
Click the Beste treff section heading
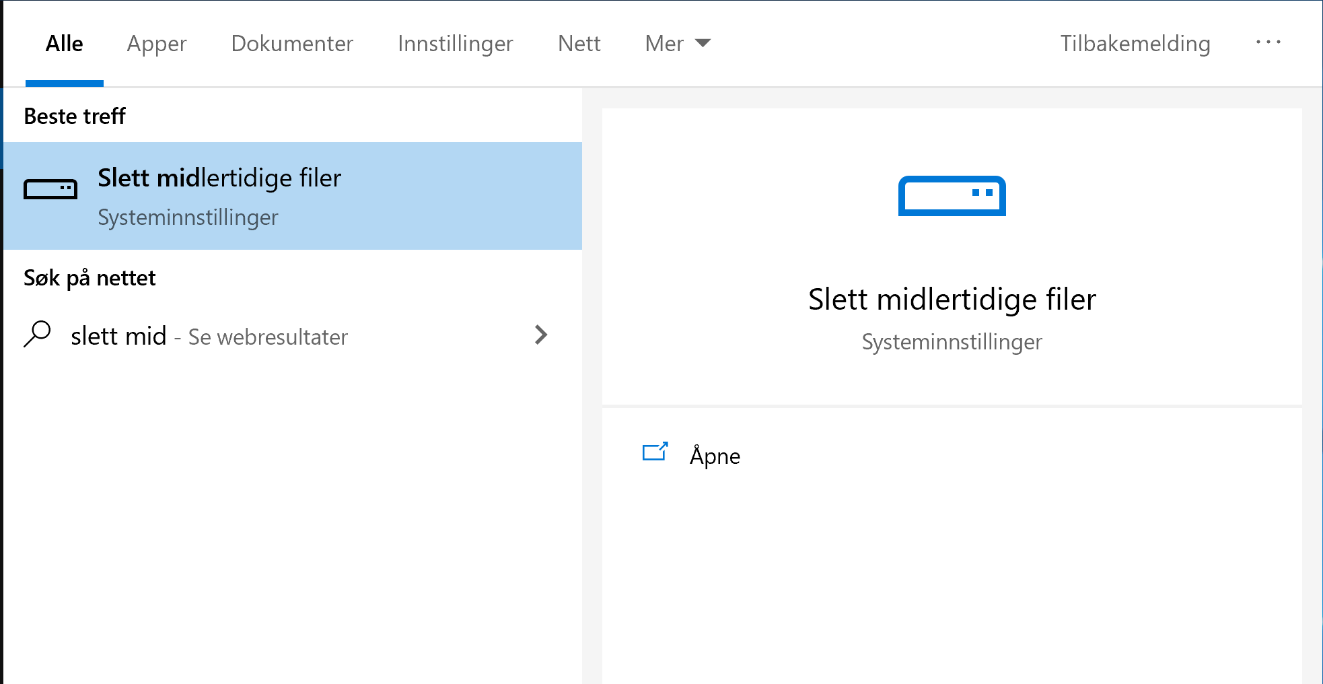[x=75, y=116]
